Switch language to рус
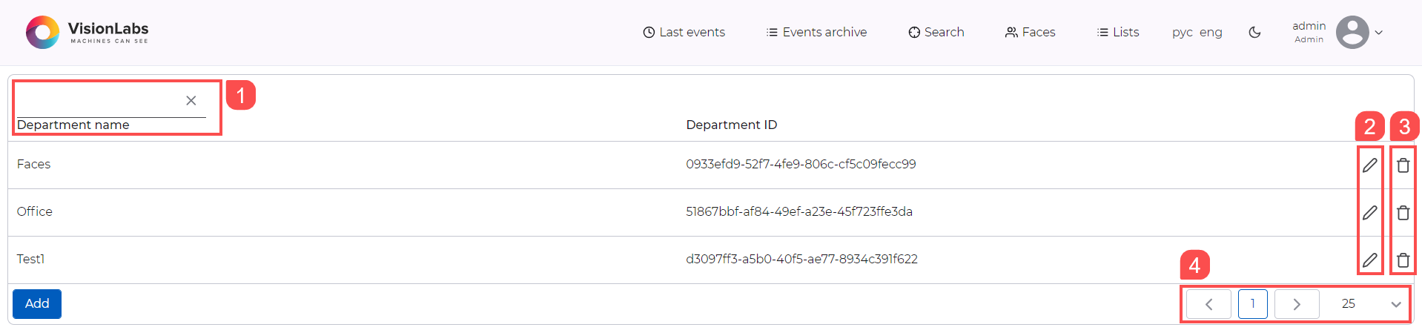The width and height of the screenshot is (1422, 333). pos(1182,33)
